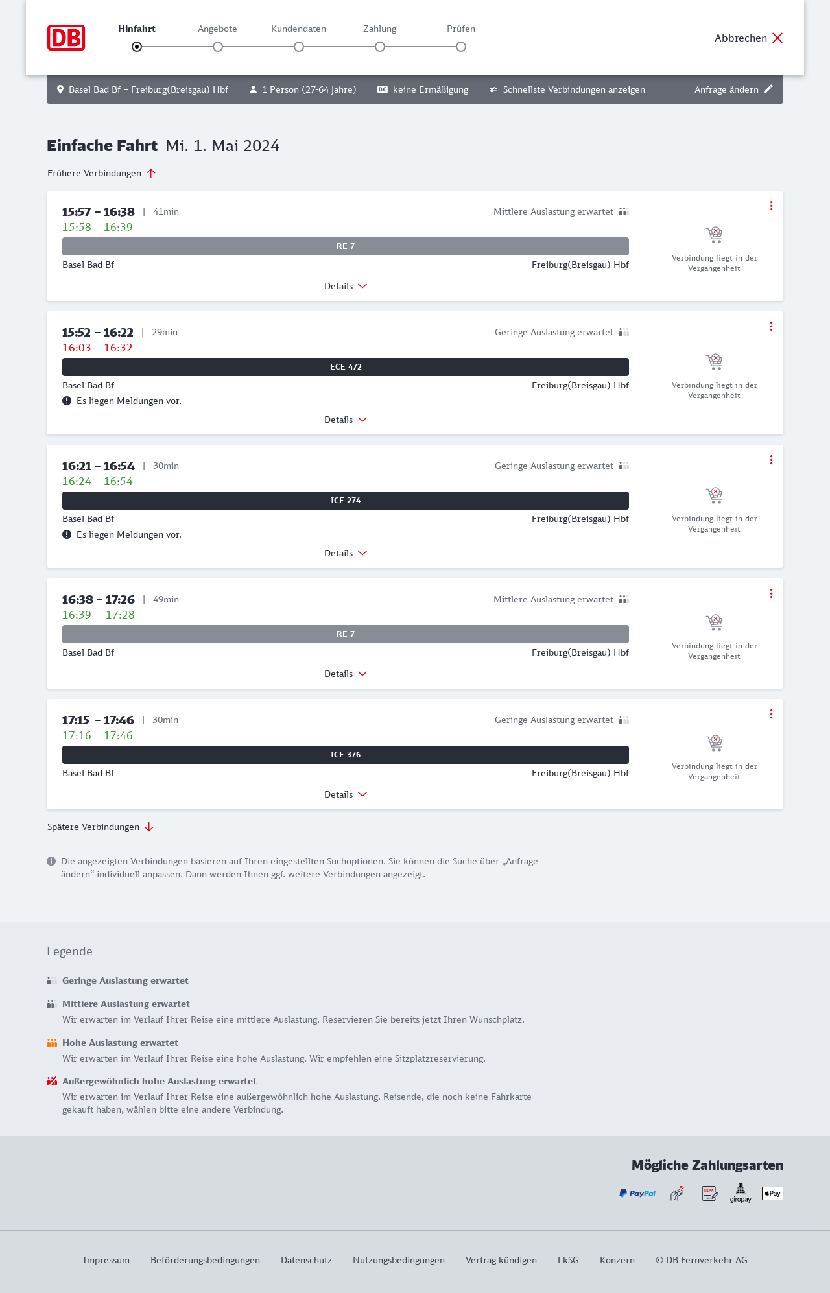Click the unavailable cart icon for ICE 274

pyautogui.click(x=714, y=495)
